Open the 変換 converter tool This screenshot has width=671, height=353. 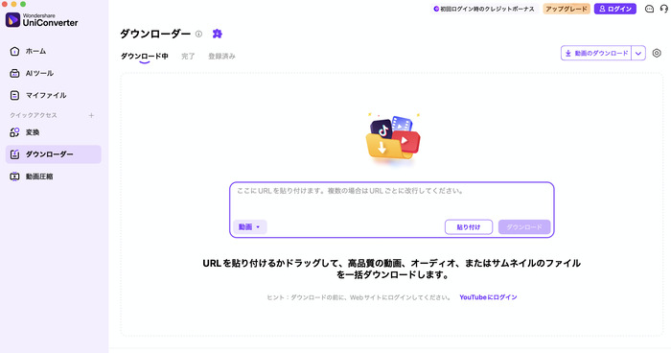point(54,132)
